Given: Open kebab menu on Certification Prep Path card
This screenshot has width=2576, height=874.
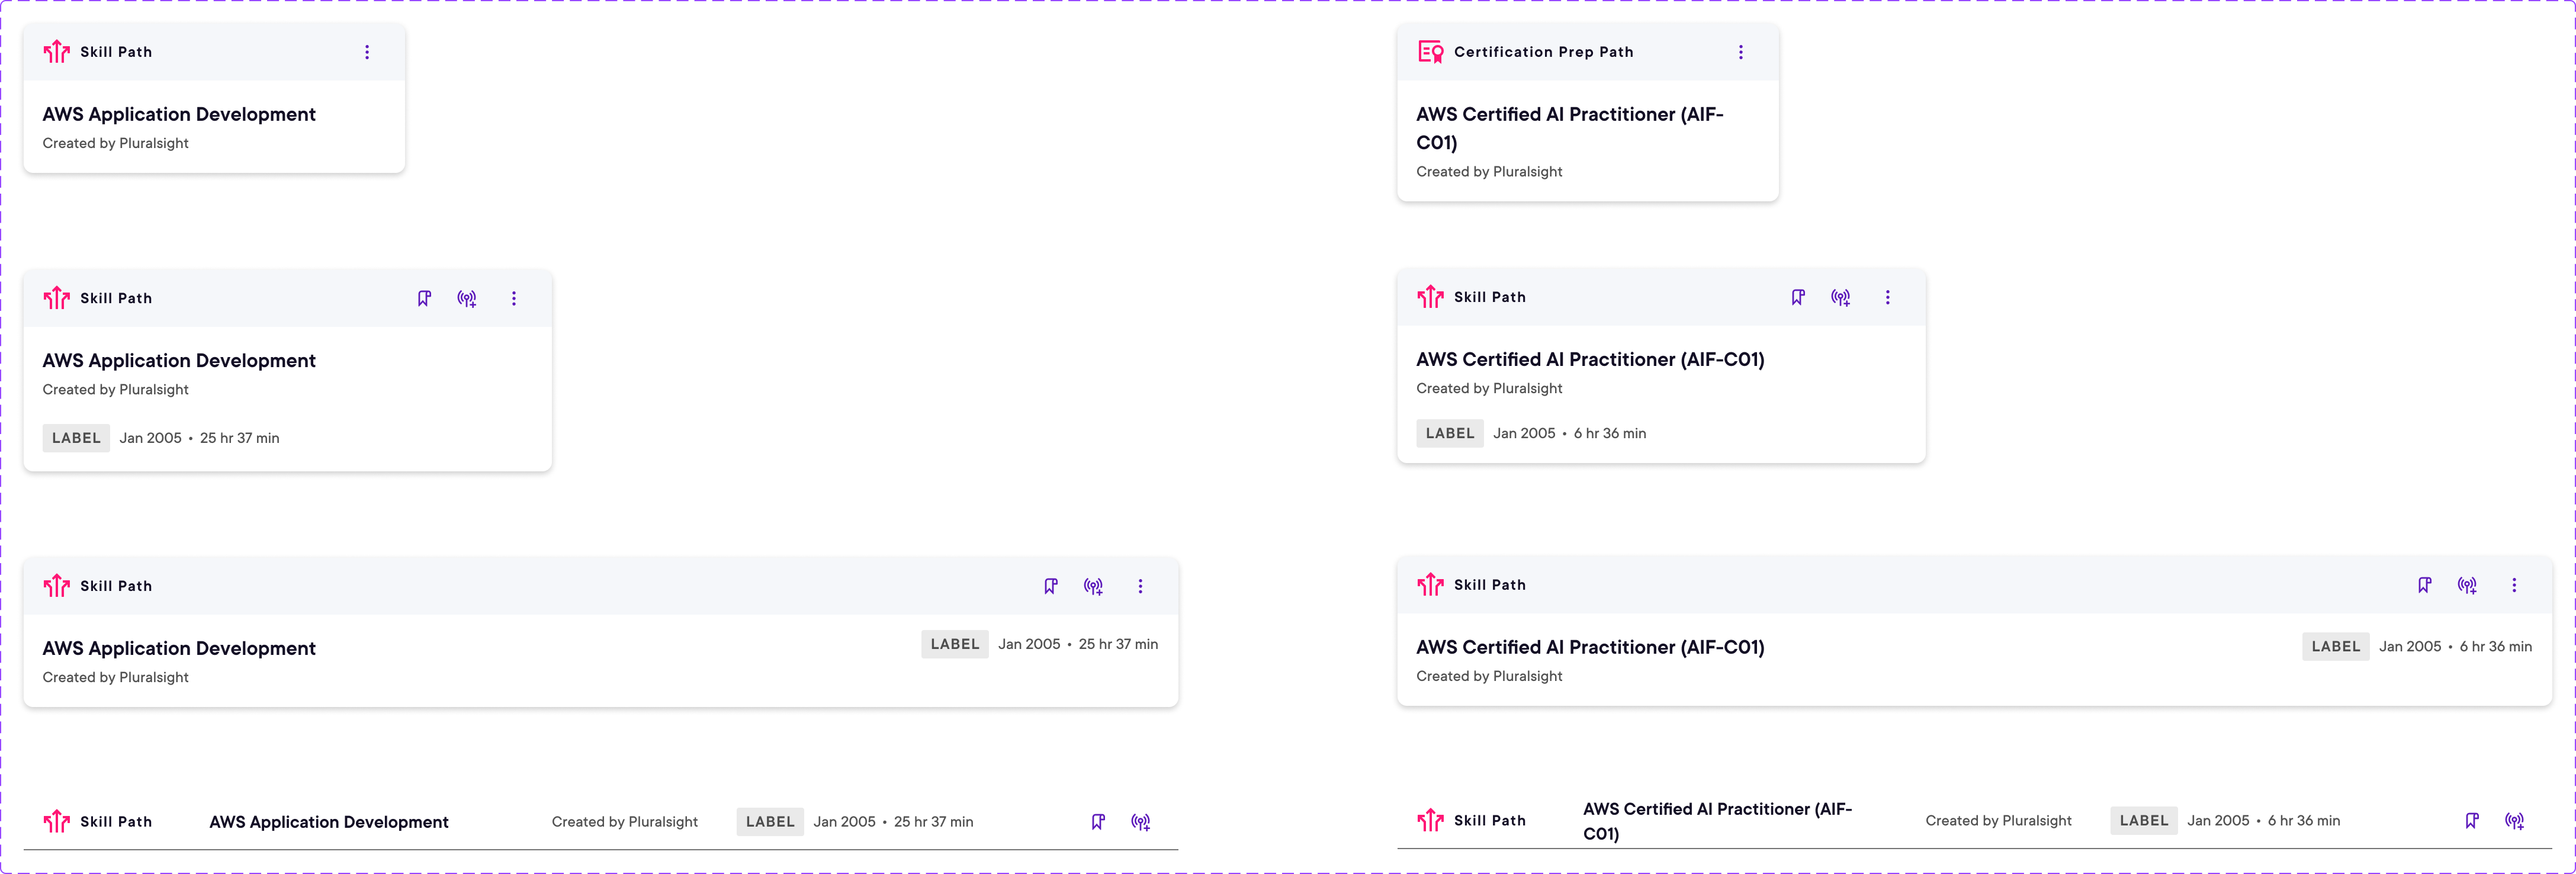Looking at the screenshot, I should coord(1740,52).
